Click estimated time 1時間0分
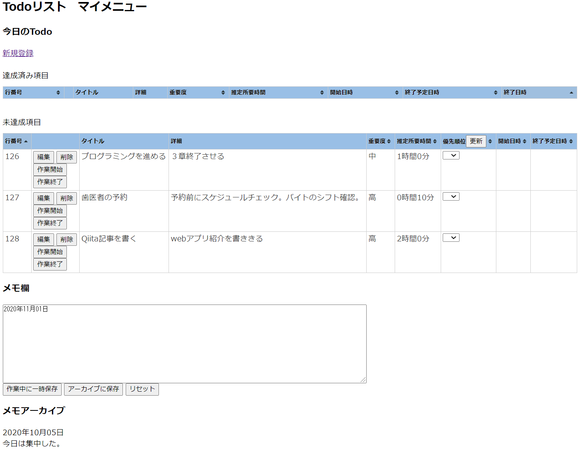 tap(413, 156)
